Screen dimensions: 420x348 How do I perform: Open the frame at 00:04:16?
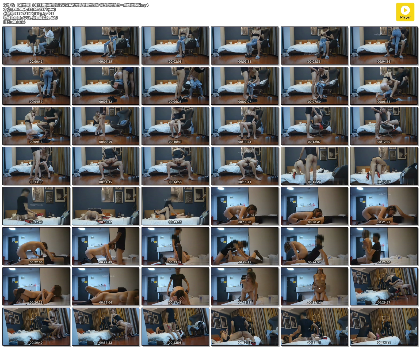(384, 46)
